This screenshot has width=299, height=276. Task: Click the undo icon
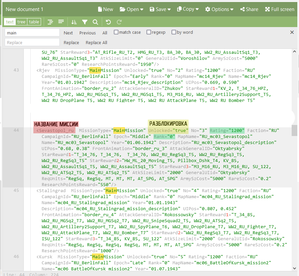(108, 22)
